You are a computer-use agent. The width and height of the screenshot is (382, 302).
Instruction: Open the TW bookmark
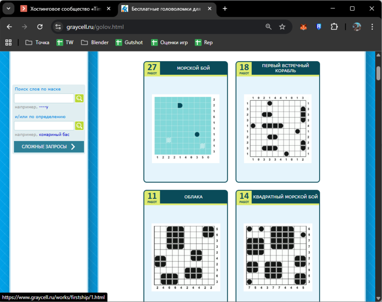tap(65, 42)
